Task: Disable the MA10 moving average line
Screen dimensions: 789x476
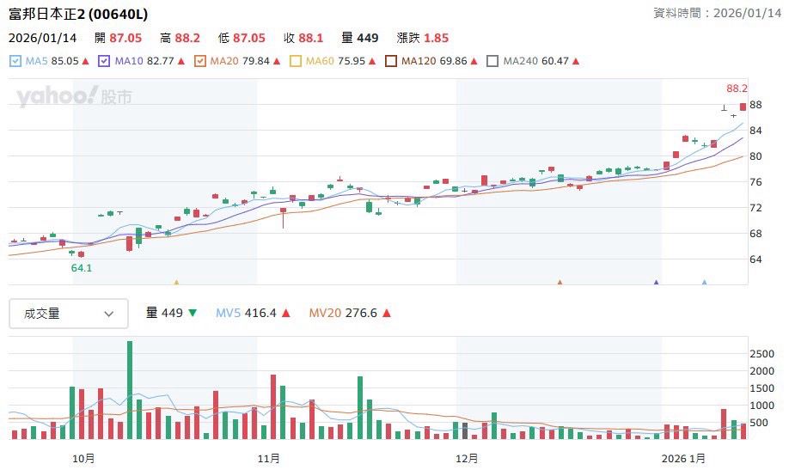Action: [x=104, y=61]
